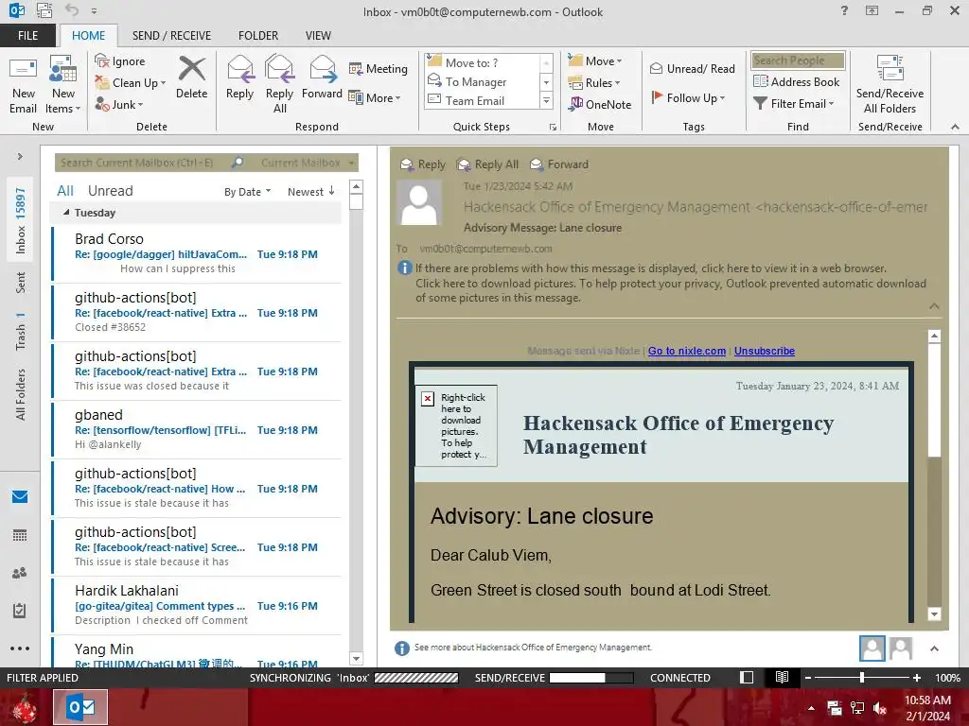Click Reply All in reading pane

(488, 164)
